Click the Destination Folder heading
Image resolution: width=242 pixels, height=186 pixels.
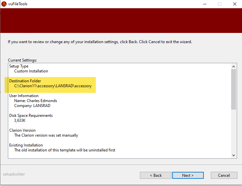25,81
